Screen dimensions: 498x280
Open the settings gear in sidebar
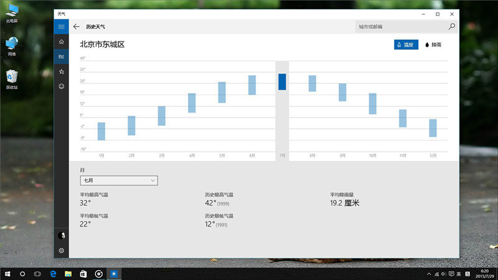click(x=61, y=250)
